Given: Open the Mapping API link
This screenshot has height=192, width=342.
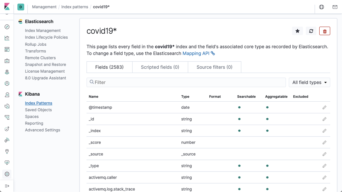Looking at the screenshot, I should pos(198,53).
